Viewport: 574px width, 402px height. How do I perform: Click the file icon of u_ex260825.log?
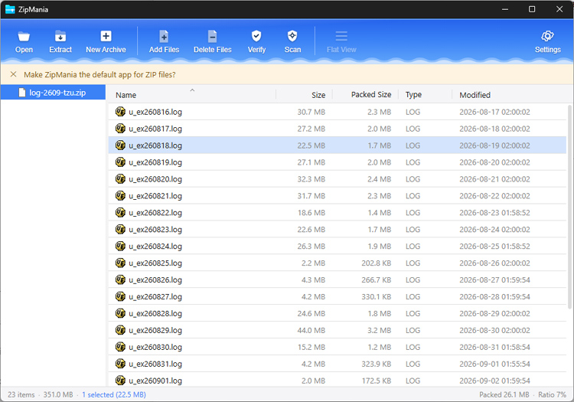pyautogui.click(x=120, y=263)
